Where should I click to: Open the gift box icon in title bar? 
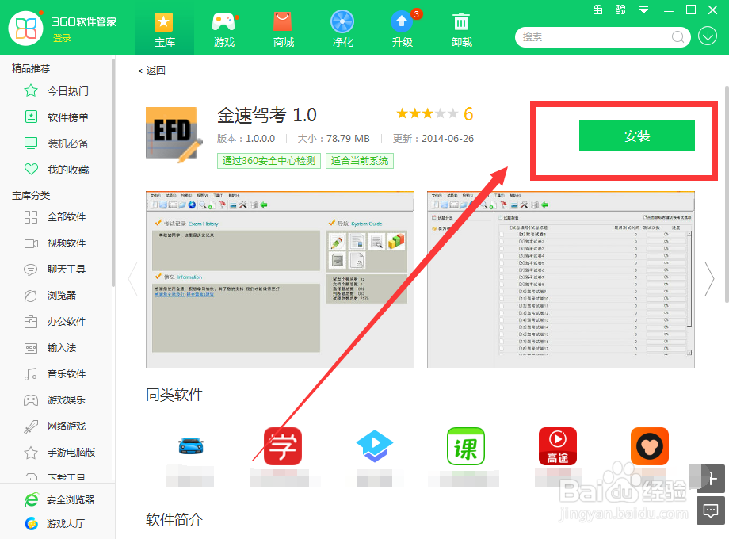598,10
